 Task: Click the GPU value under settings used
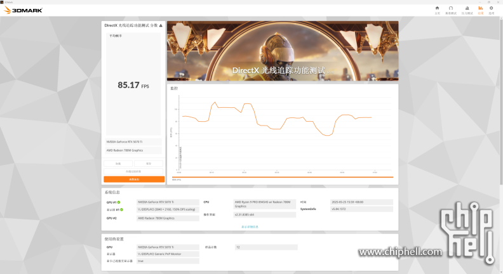tap(168, 247)
